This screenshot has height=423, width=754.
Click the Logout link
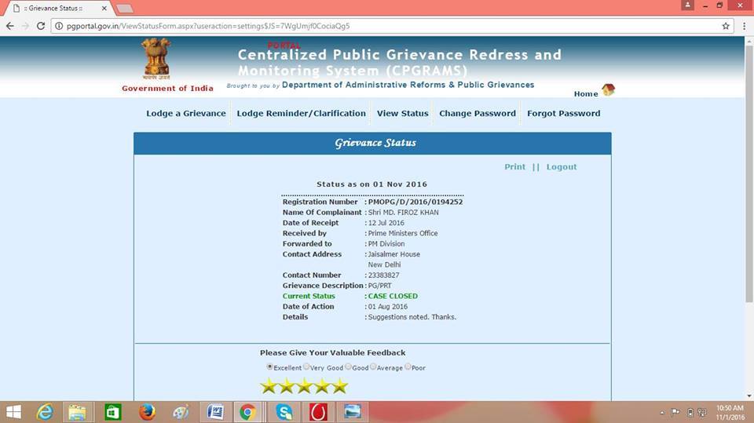click(561, 166)
